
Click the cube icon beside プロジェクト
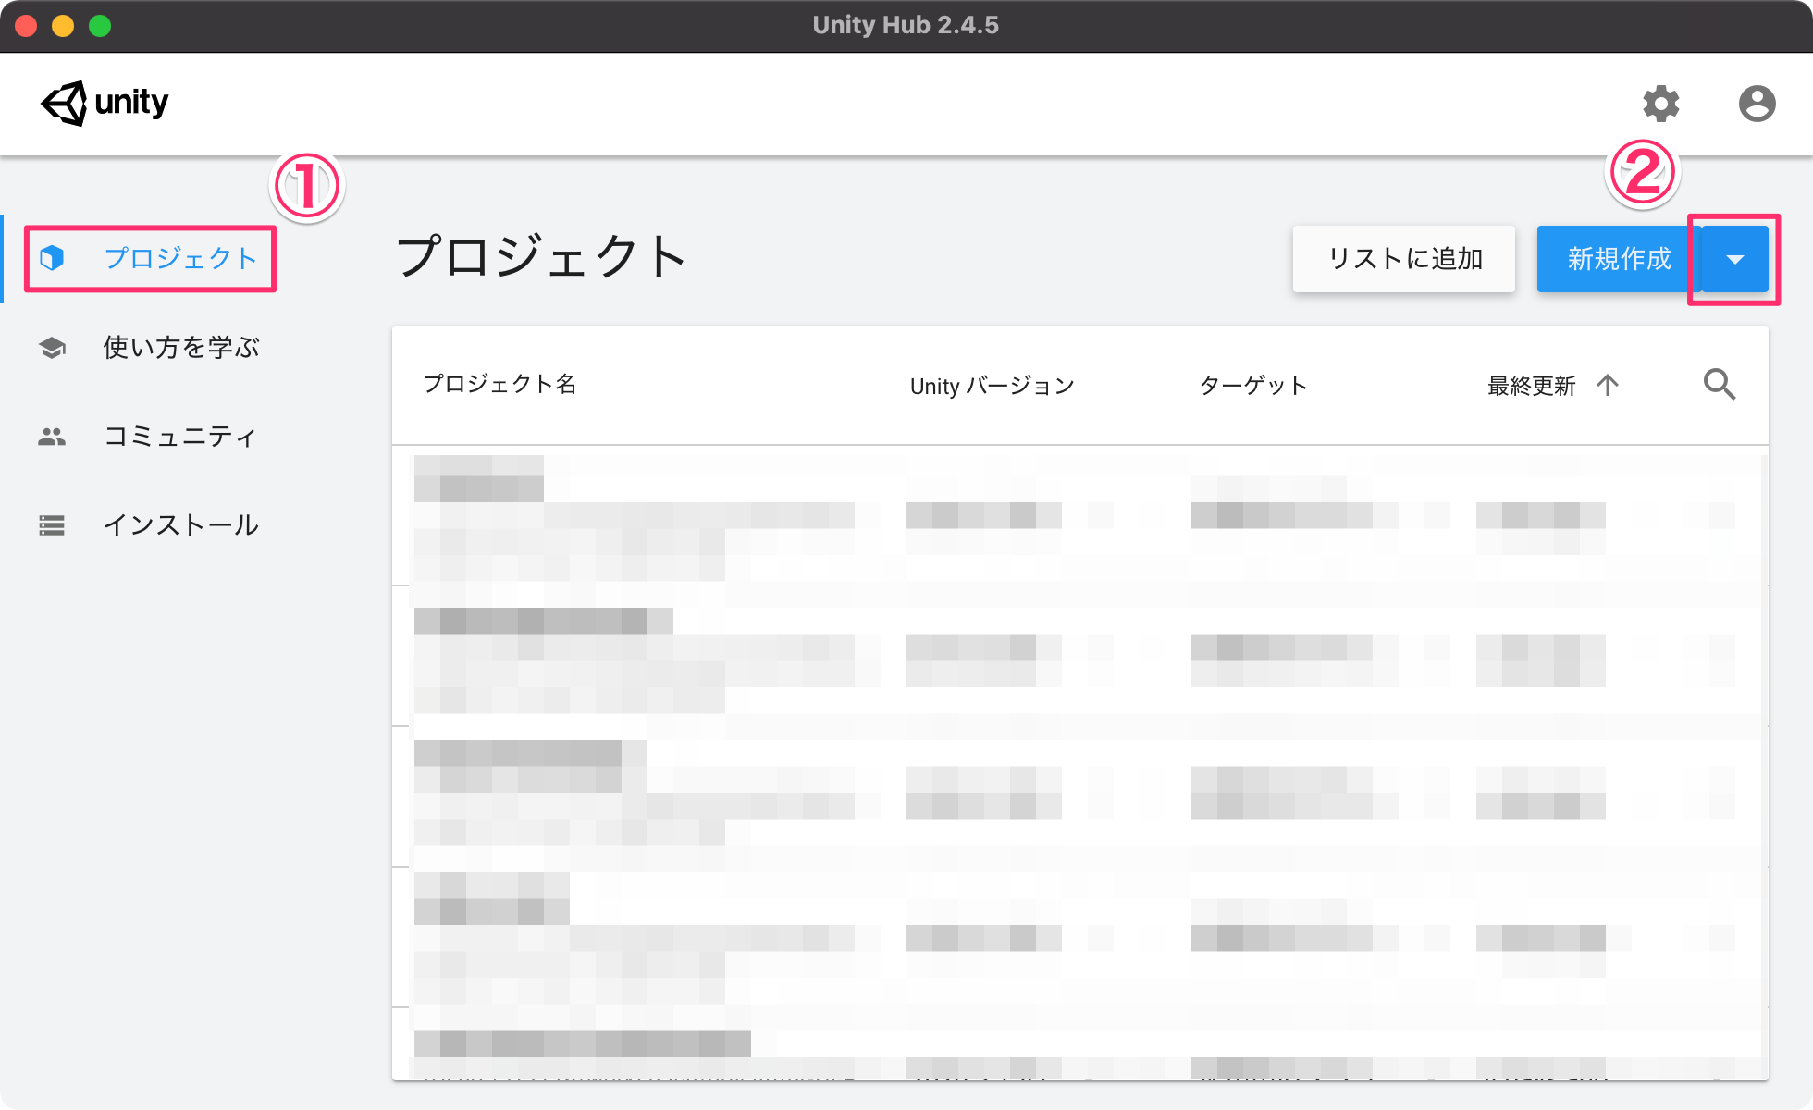[x=53, y=258]
